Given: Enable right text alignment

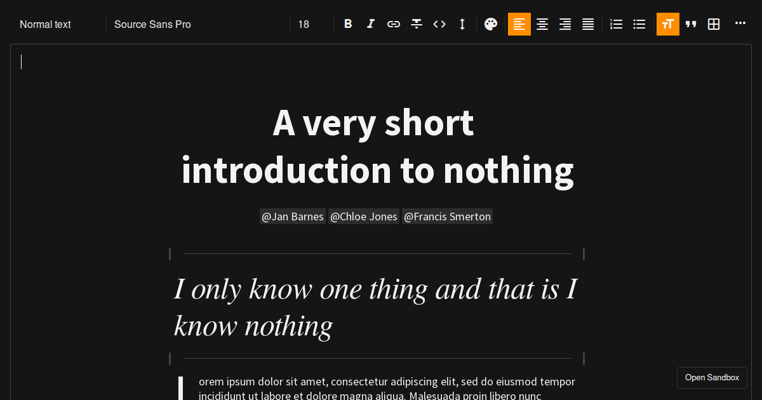Looking at the screenshot, I should tap(565, 24).
